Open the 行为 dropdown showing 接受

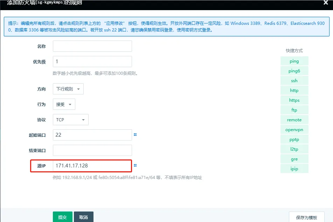click(64, 104)
